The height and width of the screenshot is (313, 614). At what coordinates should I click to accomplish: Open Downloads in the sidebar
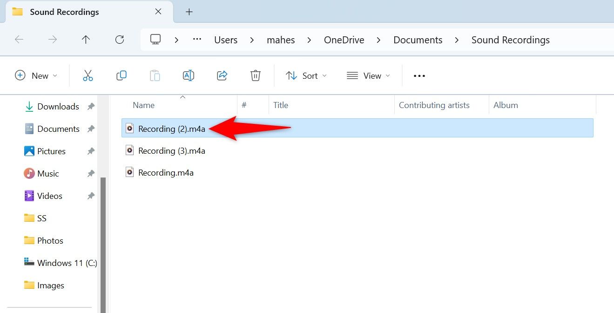point(58,107)
